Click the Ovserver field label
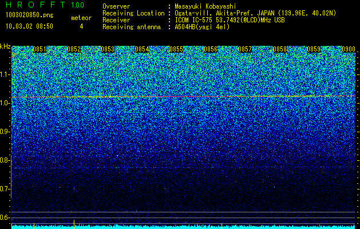360x229 pixels. [x=116, y=6]
